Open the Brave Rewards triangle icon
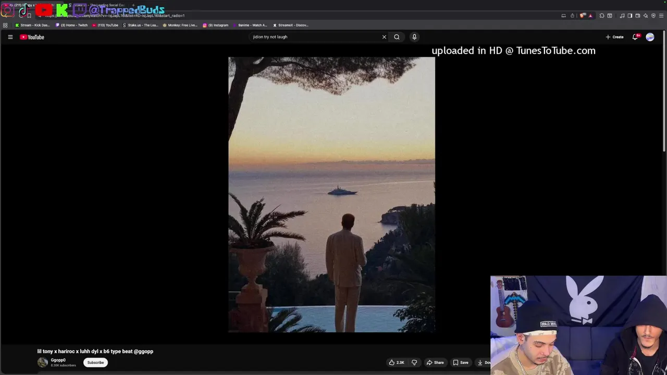 coord(590,16)
